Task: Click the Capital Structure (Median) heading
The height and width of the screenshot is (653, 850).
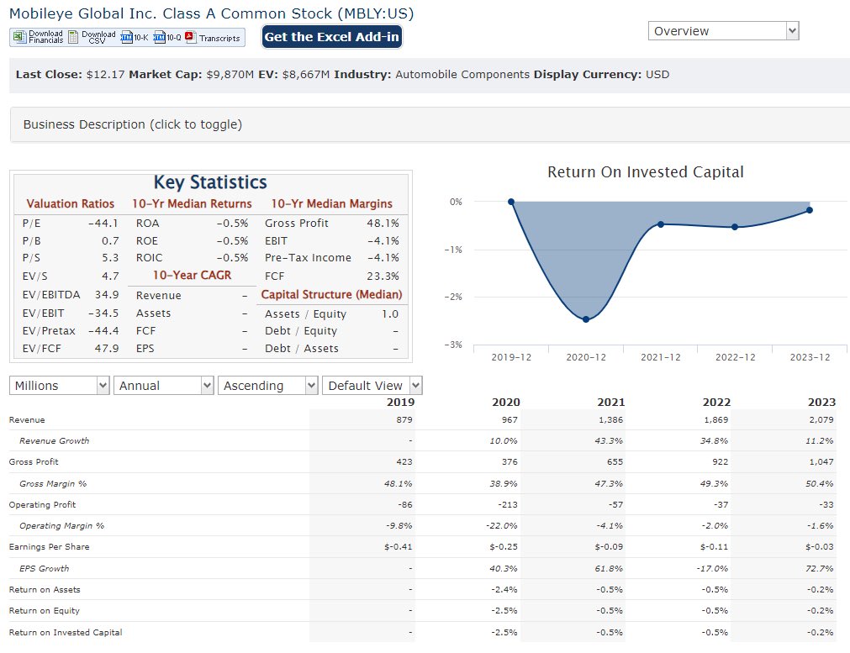Action: [332, 294]
